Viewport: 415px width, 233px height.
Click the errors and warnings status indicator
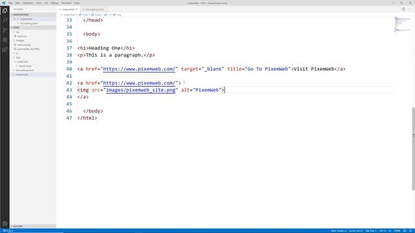point(8,231)
